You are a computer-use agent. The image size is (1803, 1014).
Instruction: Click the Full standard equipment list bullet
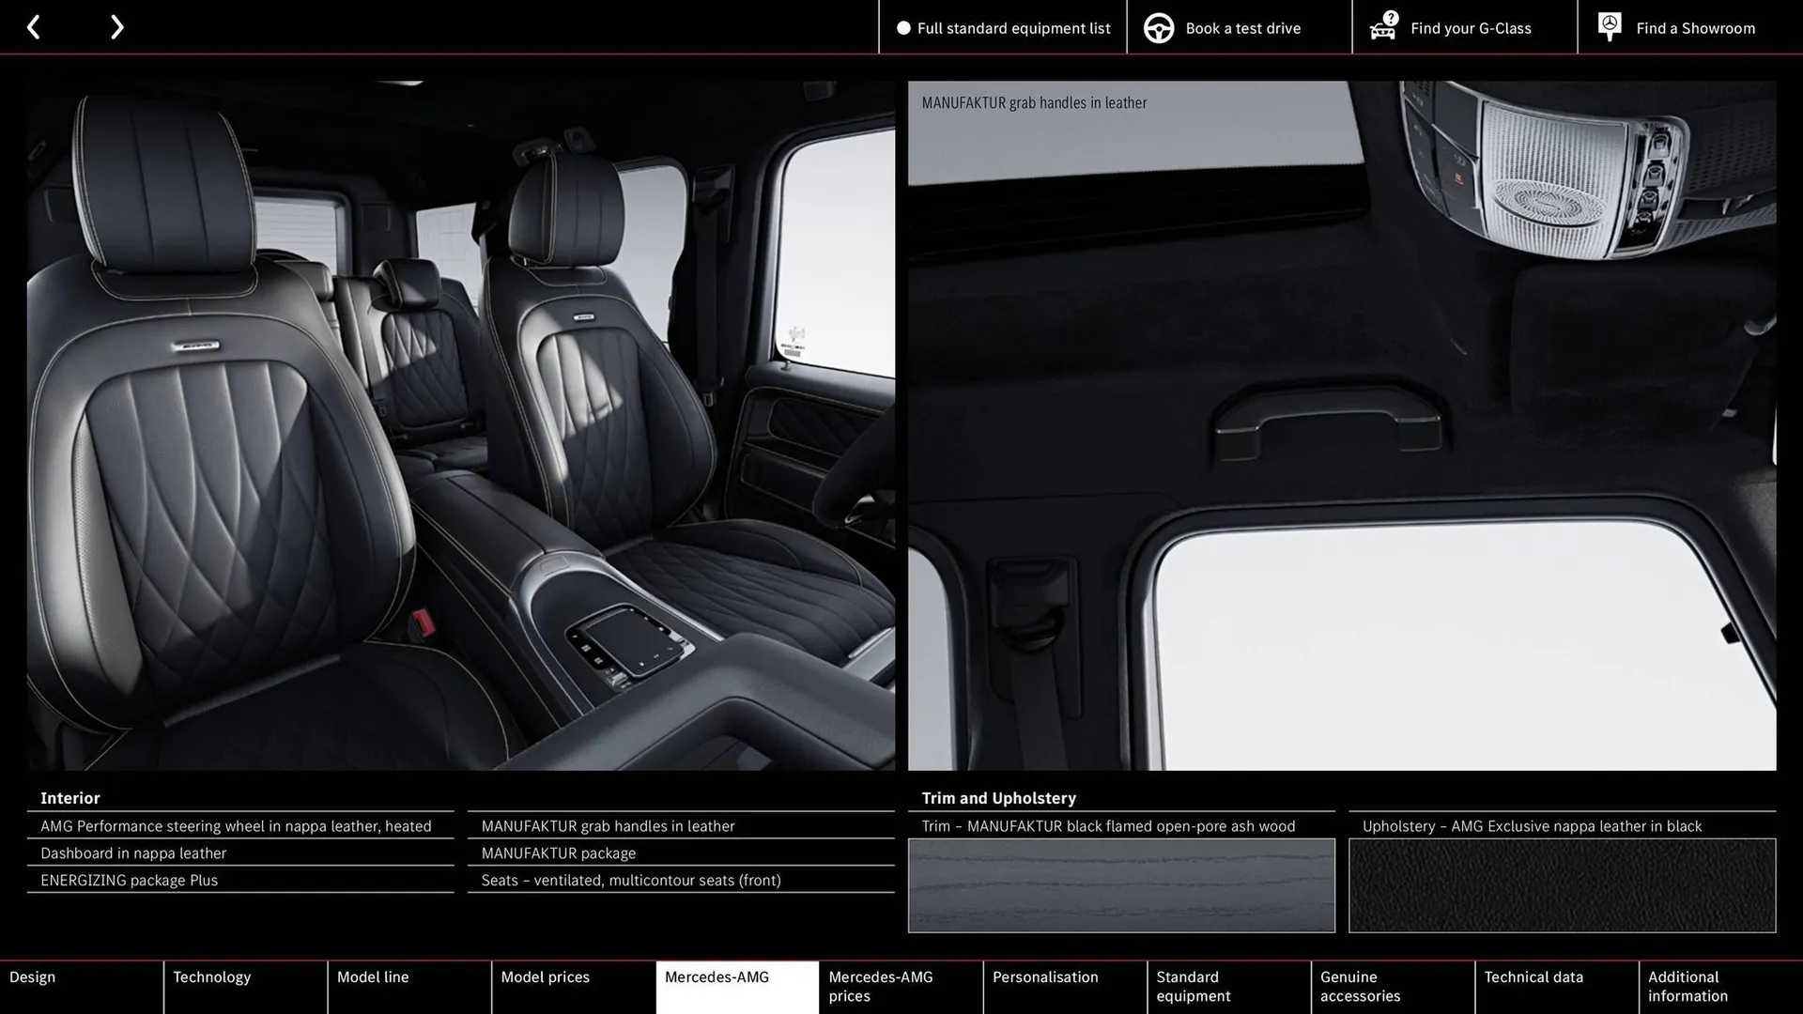903,28
